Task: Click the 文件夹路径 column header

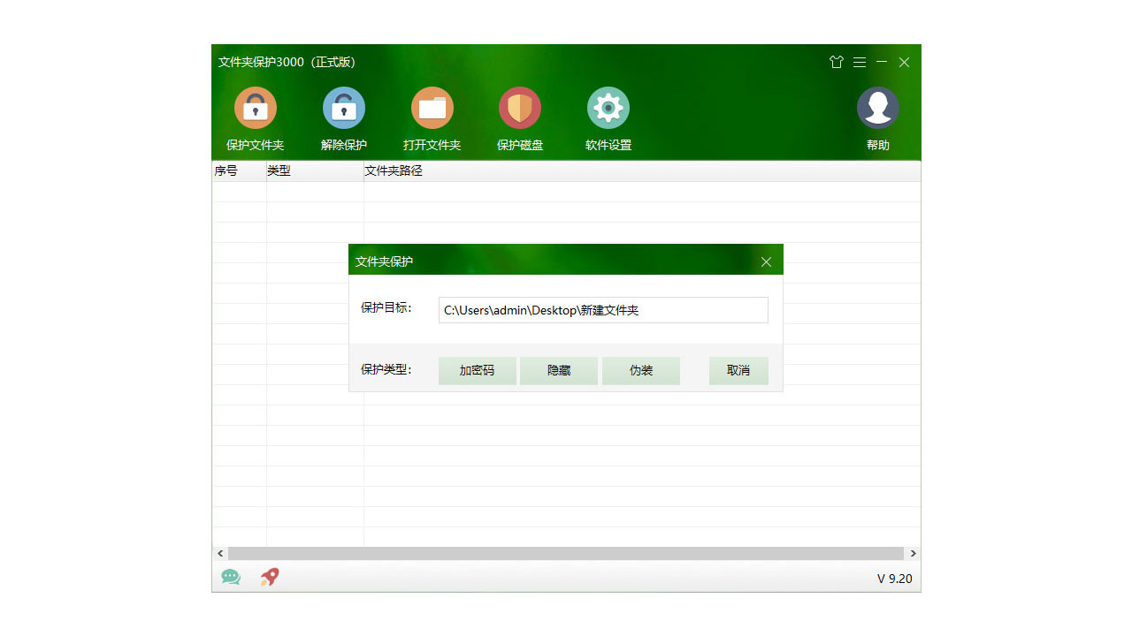Action: point(642,171)
